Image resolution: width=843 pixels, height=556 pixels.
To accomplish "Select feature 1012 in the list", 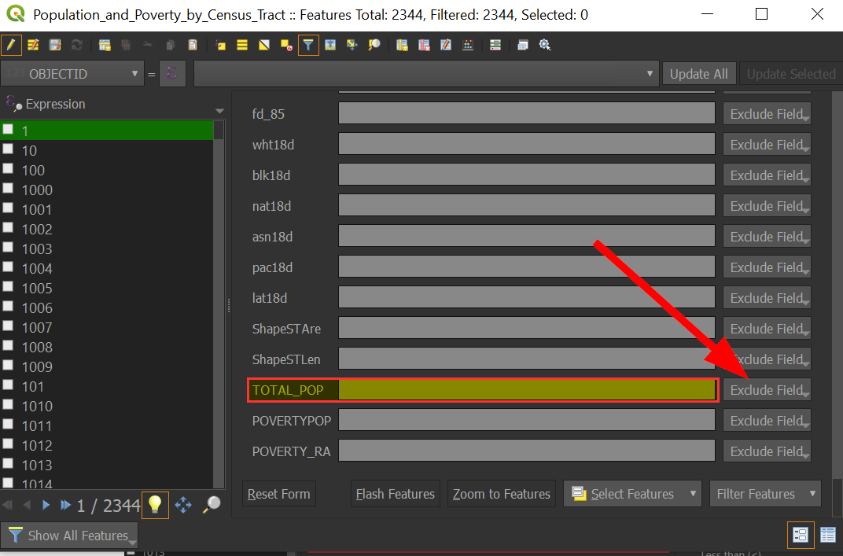I will (x=108, y=446).
